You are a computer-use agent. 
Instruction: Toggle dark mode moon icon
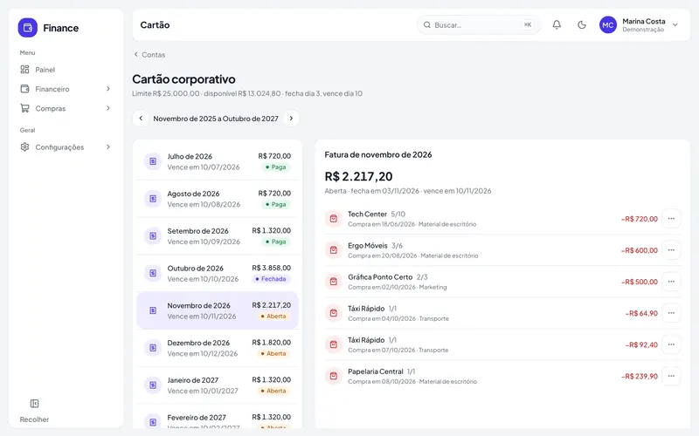(582, 25)
